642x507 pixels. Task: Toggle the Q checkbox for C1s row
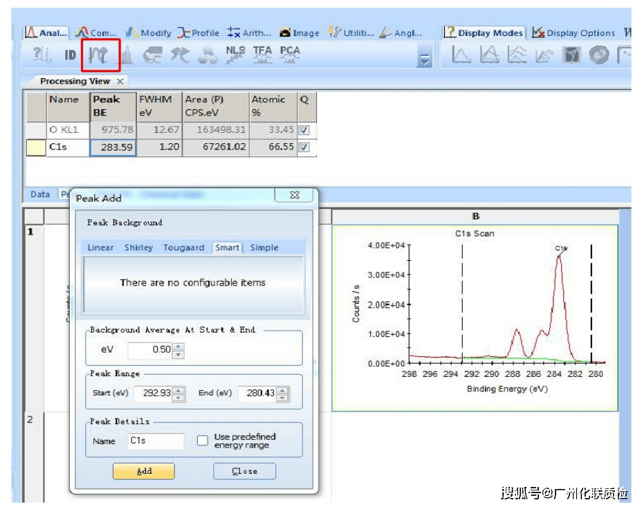[x=304, y=147]
